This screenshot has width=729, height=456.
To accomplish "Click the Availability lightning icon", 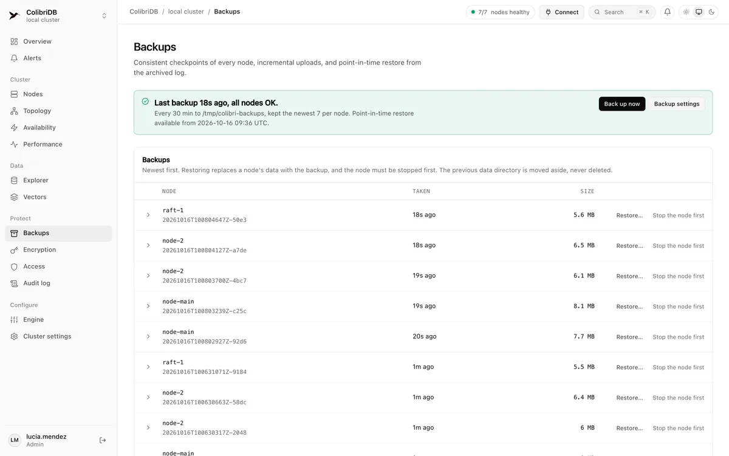I will 15,128.
